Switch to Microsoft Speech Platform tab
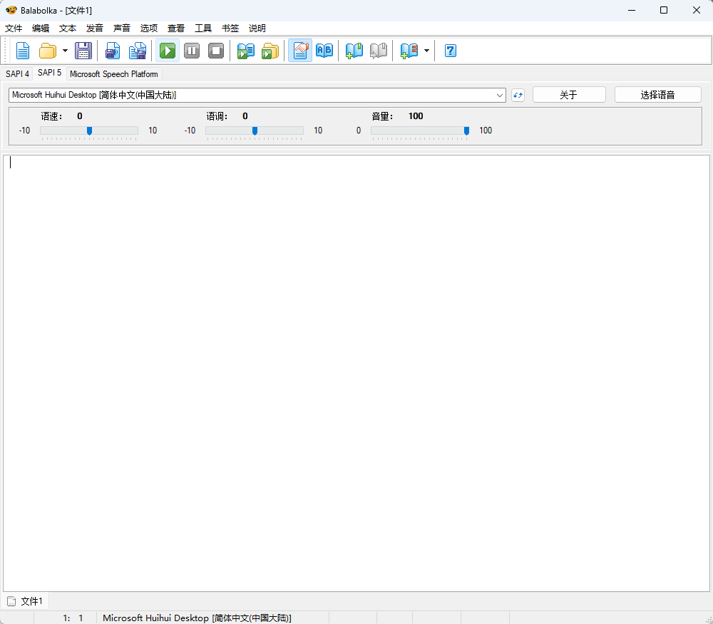The width and height of the screenshot is (713, 624). 113,73
